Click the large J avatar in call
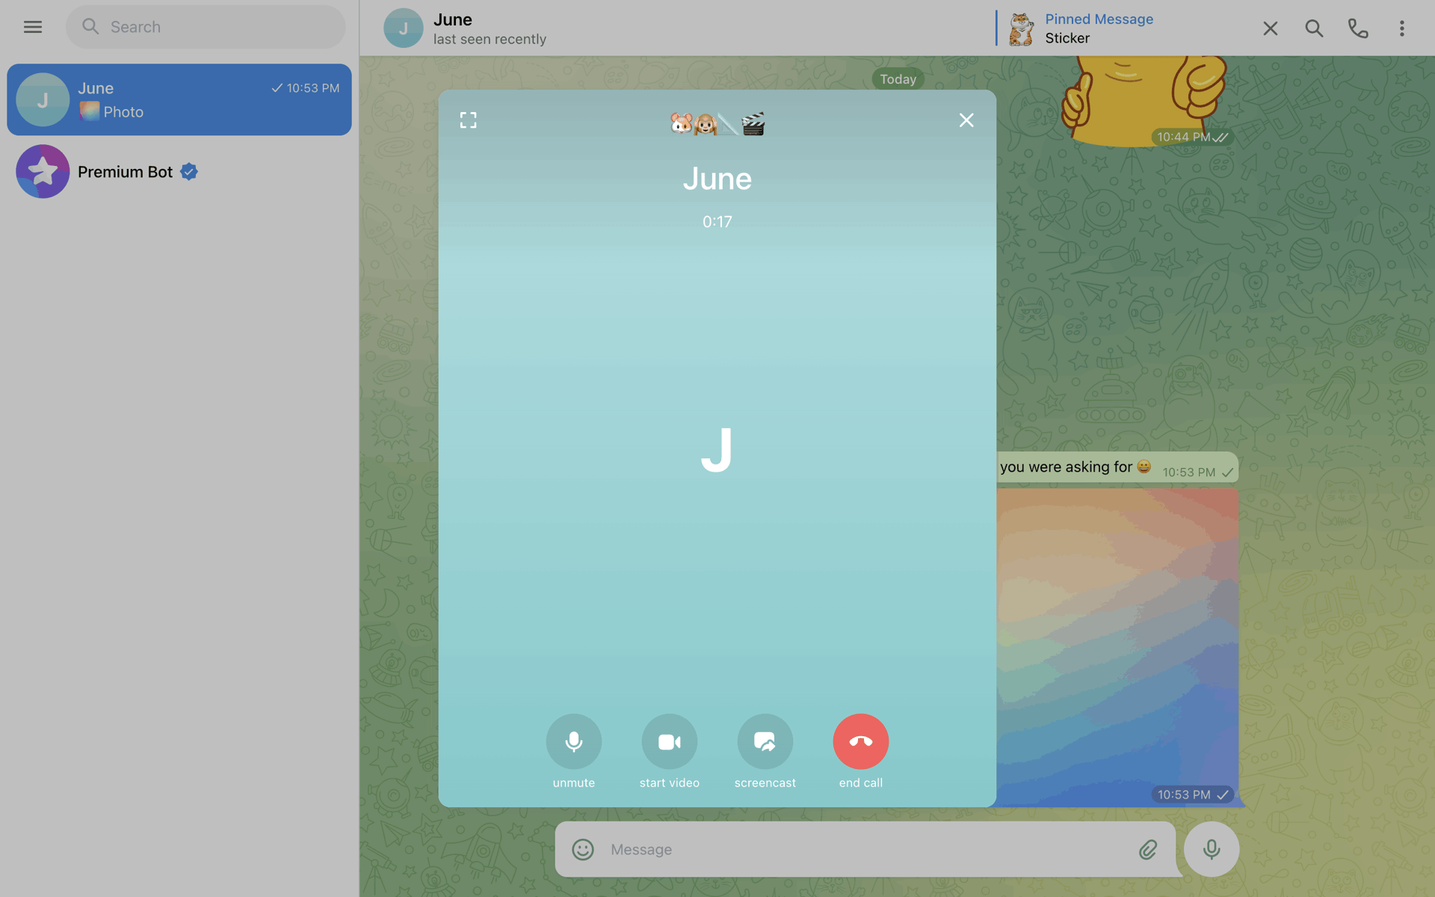The height and width of the screenshot is (897, 1435). [x=717, y=449]
